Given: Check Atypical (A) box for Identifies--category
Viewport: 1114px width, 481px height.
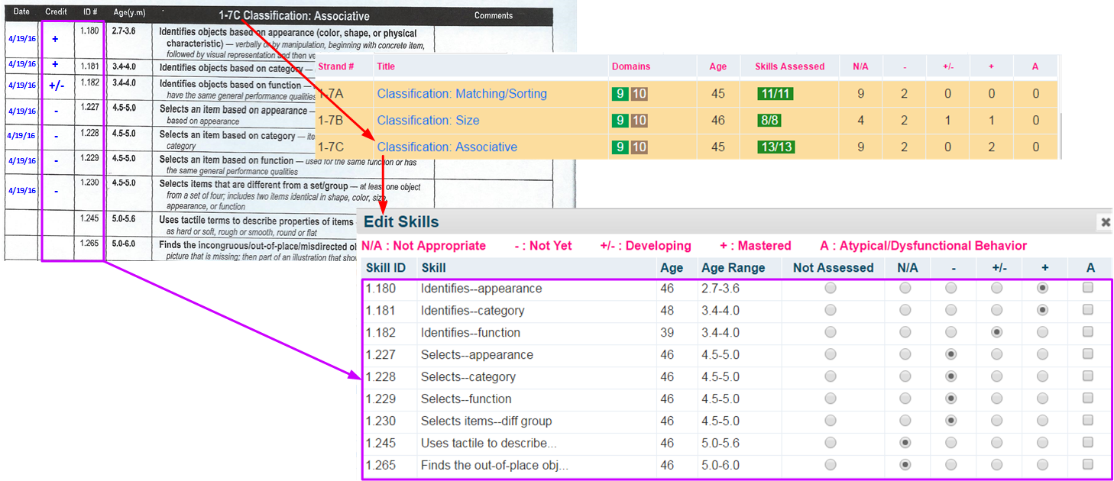Looking at the screenshot, I should (1088, 310).
